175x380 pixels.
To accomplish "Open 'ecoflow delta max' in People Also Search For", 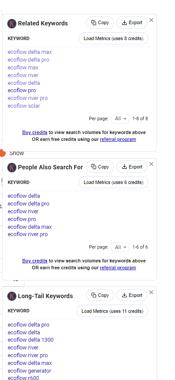I will (x=30, y=227).
